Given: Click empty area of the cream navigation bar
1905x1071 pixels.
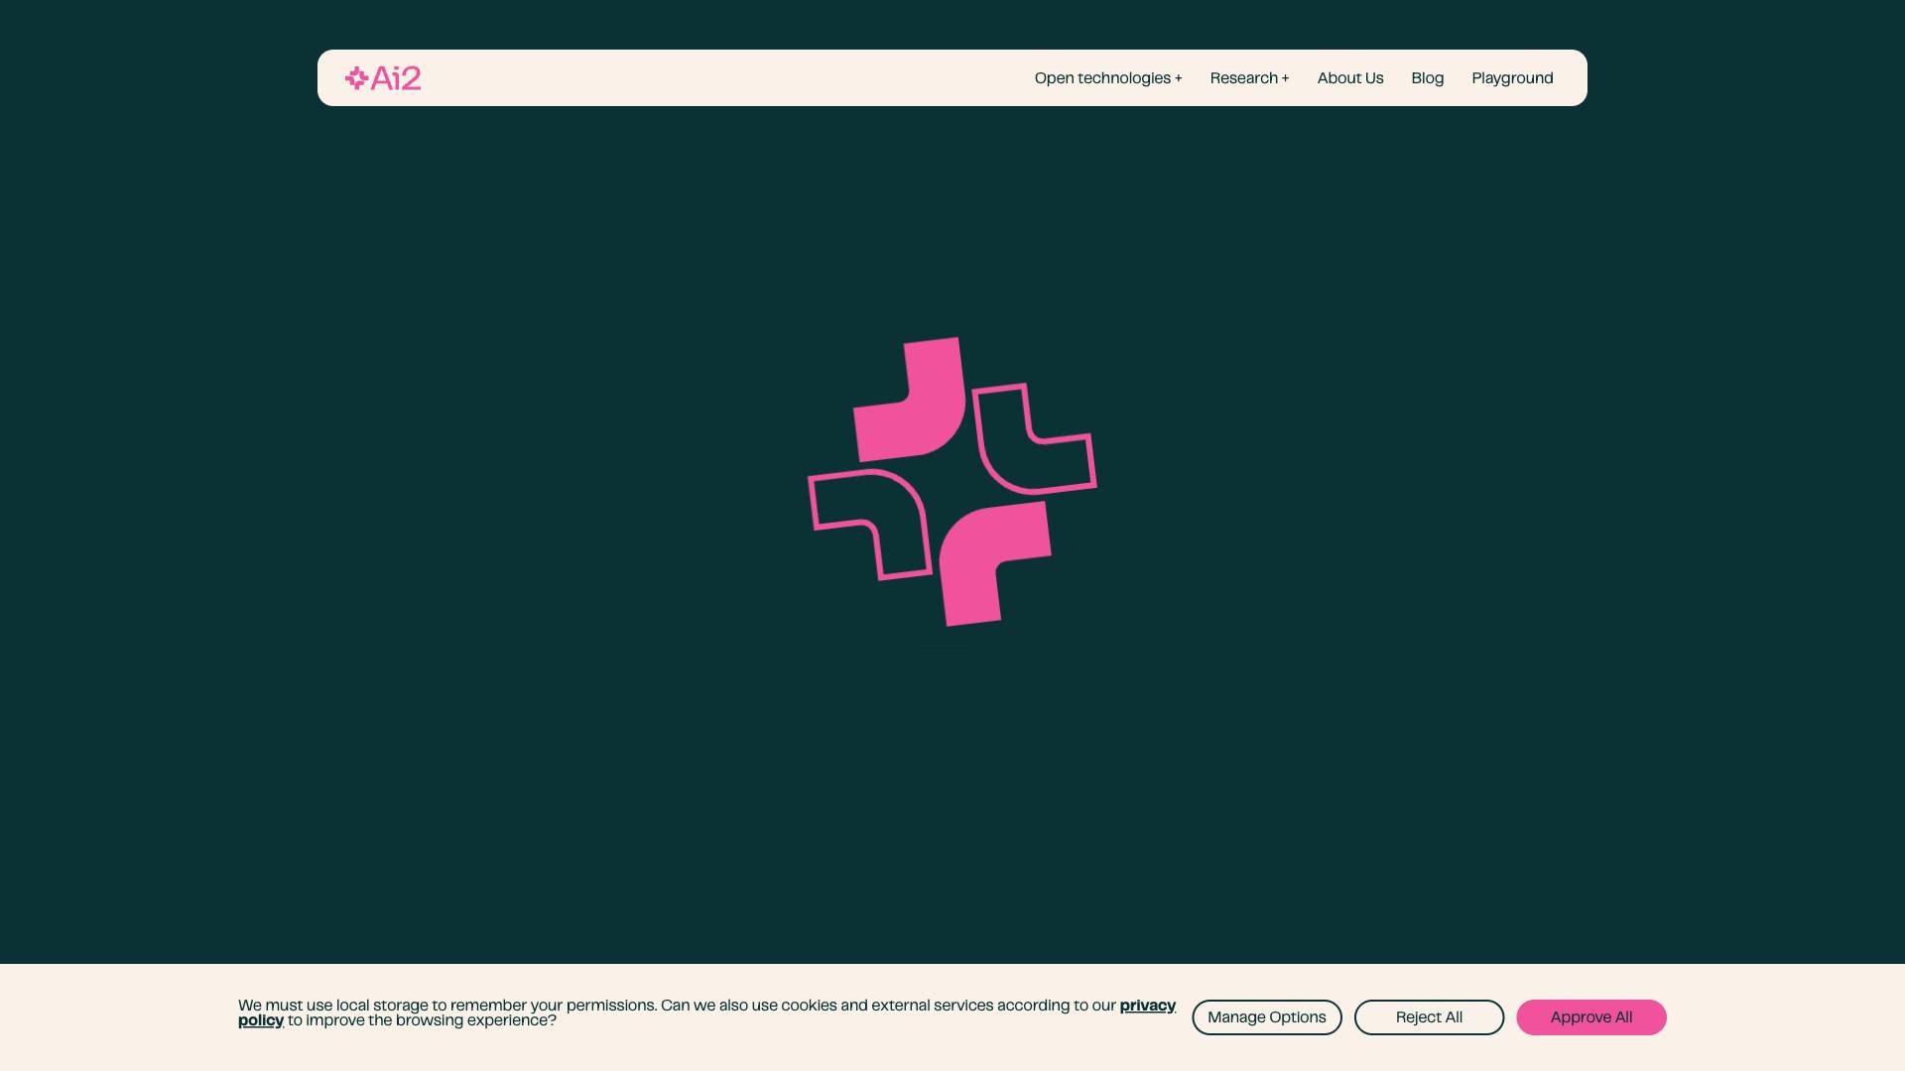Looking at the screenshot, I should [724, 78].
